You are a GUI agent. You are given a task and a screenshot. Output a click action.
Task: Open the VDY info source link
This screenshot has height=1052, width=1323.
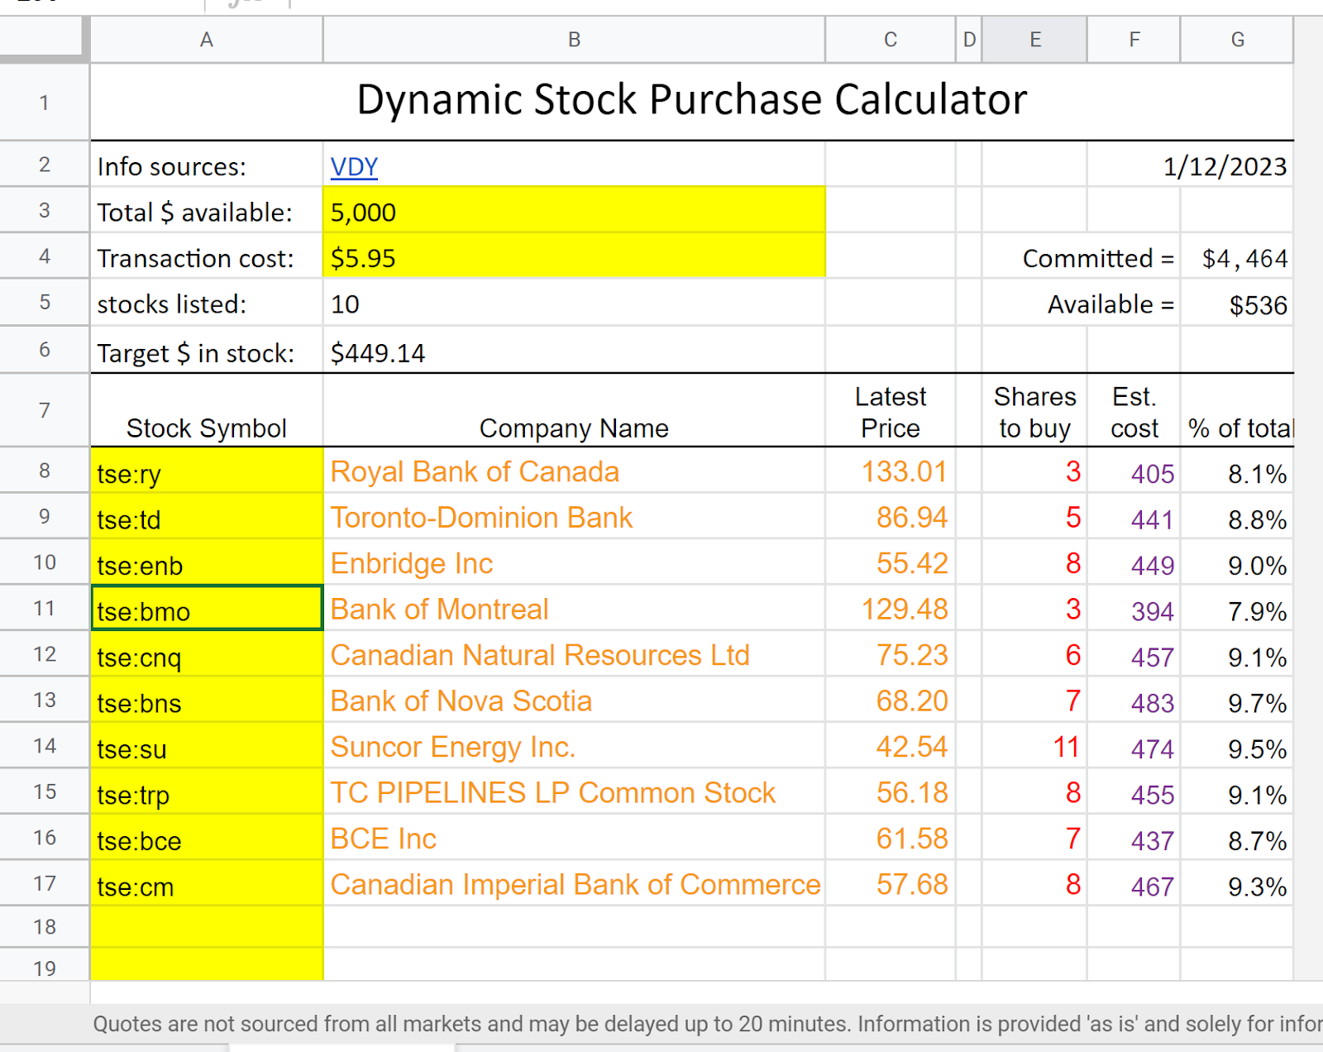click(x=354, y=167)
